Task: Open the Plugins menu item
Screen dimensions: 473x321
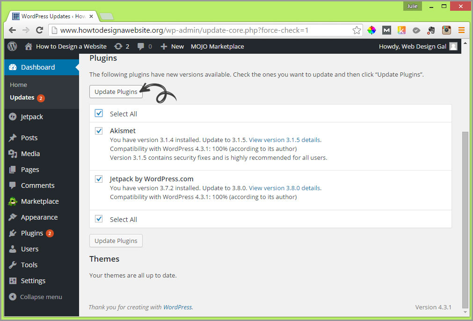Action: tap(42, 233)
